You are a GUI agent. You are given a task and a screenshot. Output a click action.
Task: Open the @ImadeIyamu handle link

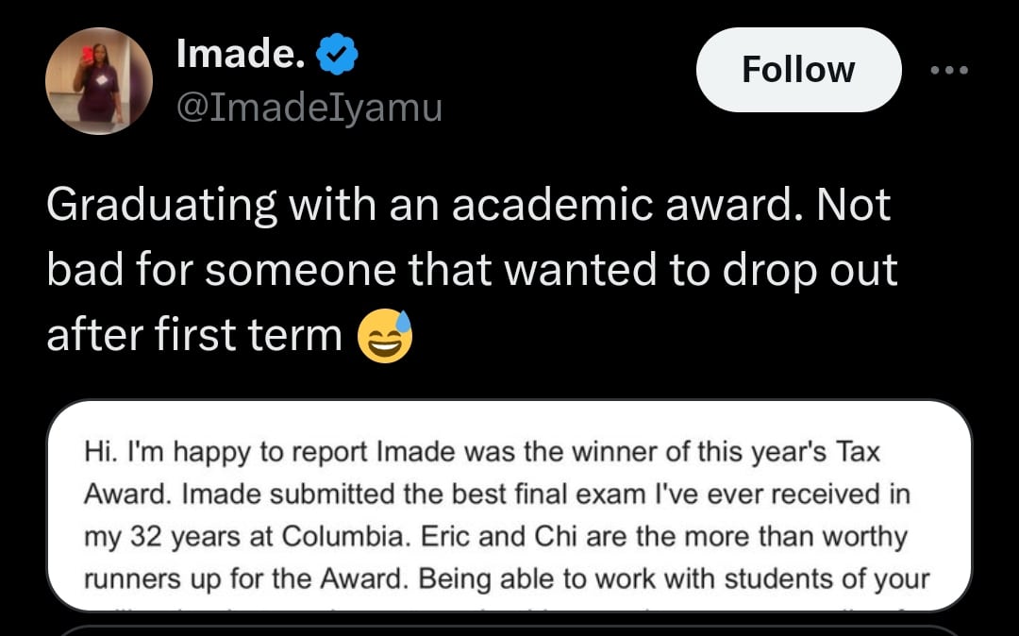click(309, 109)
